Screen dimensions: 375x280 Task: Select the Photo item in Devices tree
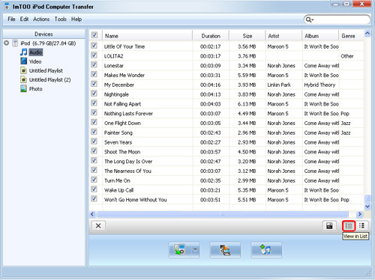(x=36, y=89)
